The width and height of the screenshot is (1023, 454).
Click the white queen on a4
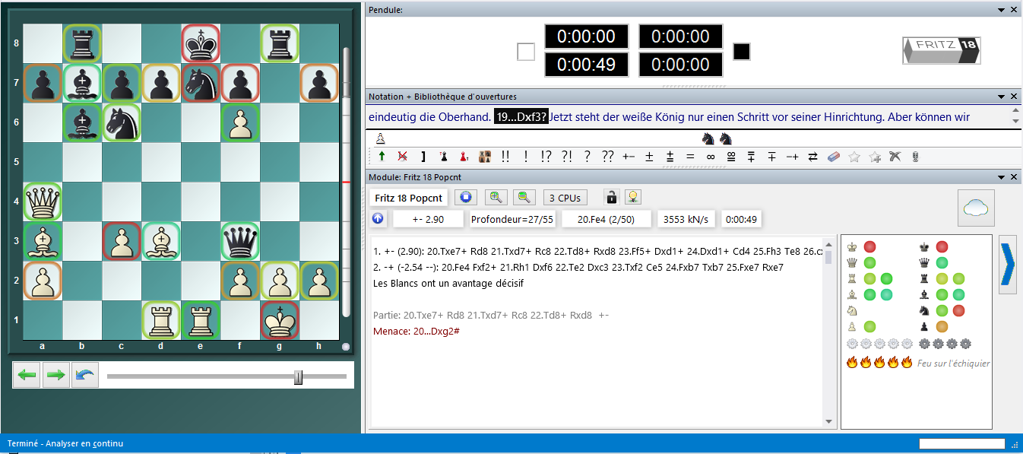coord(43,202)
